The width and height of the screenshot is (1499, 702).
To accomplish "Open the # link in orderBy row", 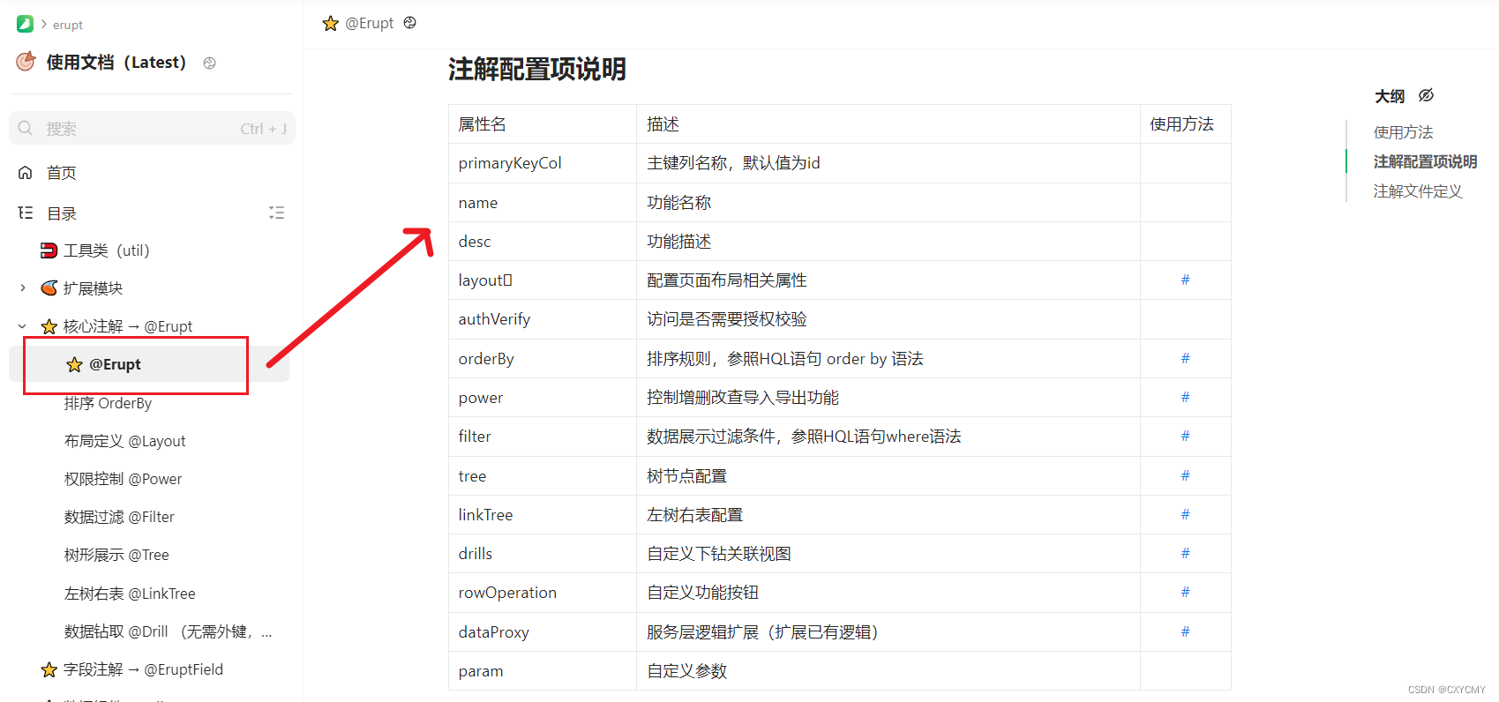I will [1185, 358].
